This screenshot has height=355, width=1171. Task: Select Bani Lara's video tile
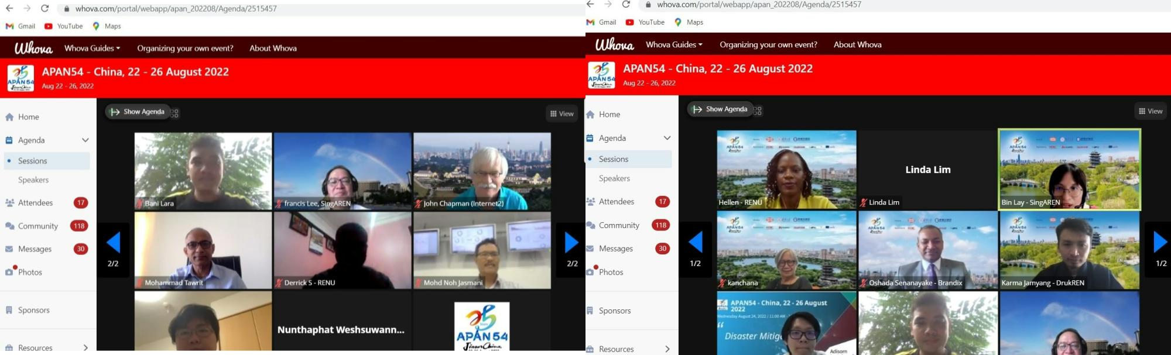point(203,171)
